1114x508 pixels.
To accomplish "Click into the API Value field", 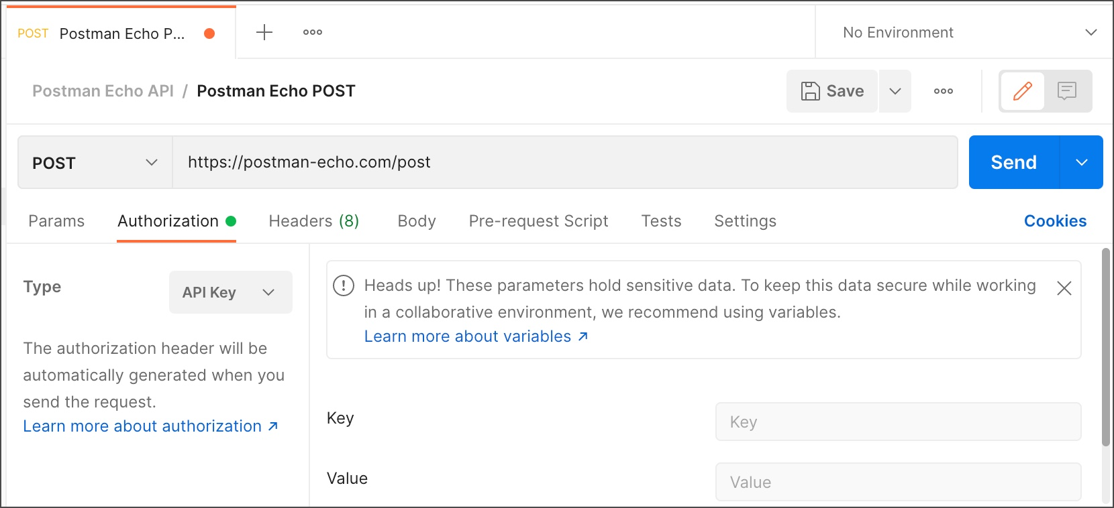I will (x=899, y=482).
